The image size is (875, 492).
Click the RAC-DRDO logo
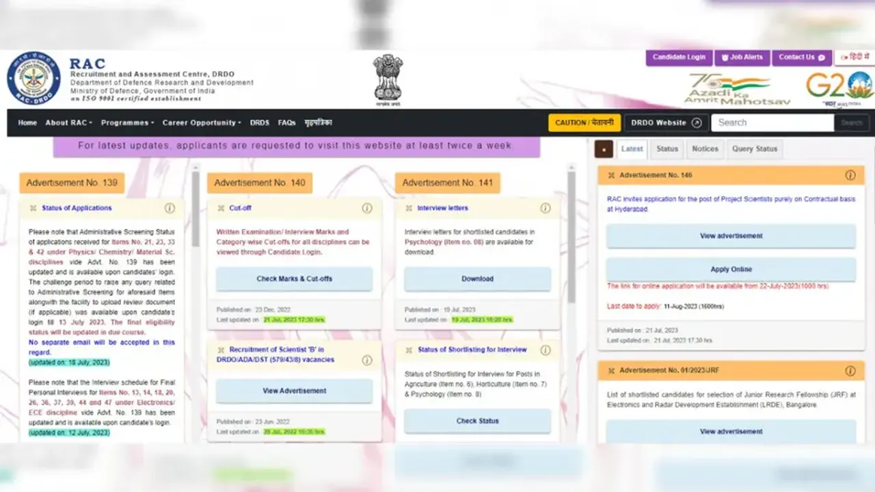tap(33, 78)
